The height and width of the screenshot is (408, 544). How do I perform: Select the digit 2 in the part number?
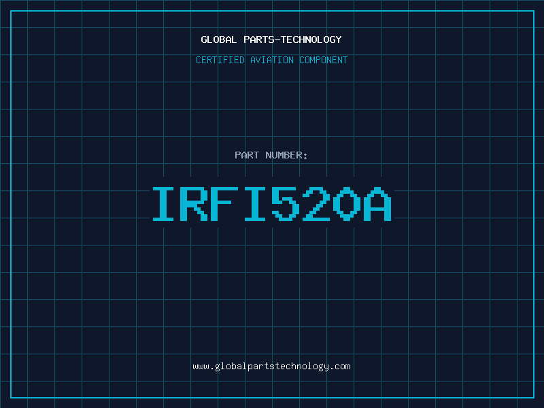point(316,204)
